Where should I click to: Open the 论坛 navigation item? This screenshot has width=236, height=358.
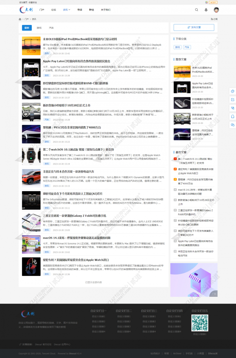pyautogui.click(x=54, y=10)
